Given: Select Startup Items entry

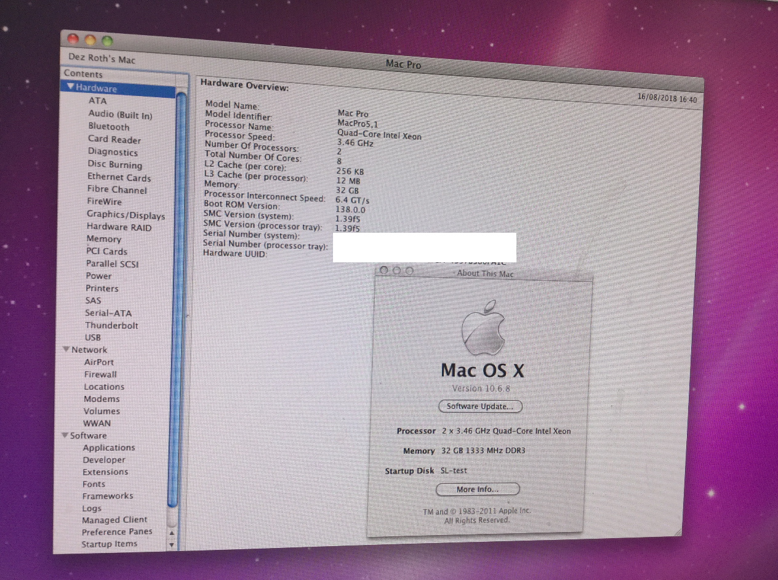Looking at the screenshot, I should click(110, 544).
